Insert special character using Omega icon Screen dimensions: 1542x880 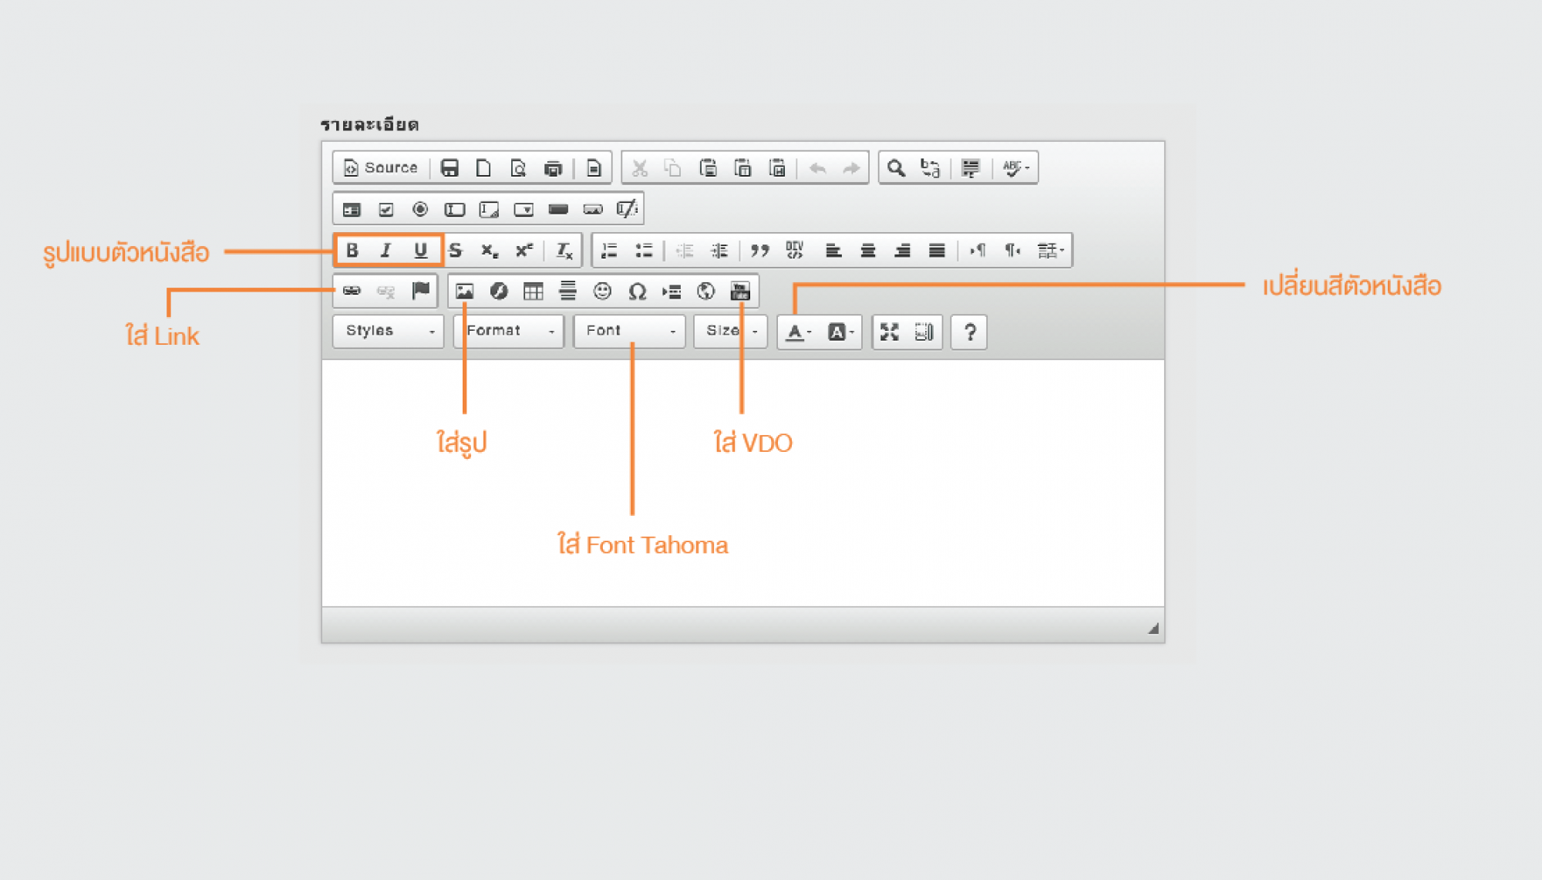coord(637,291)
